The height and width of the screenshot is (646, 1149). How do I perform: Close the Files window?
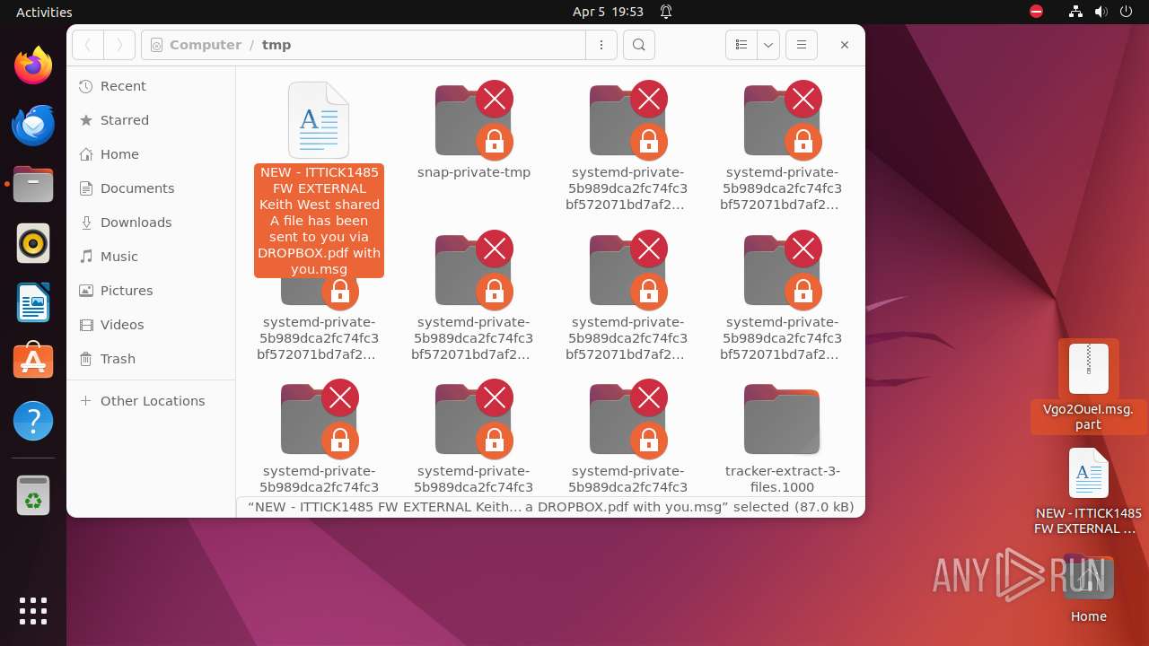[x=844, y=45]
